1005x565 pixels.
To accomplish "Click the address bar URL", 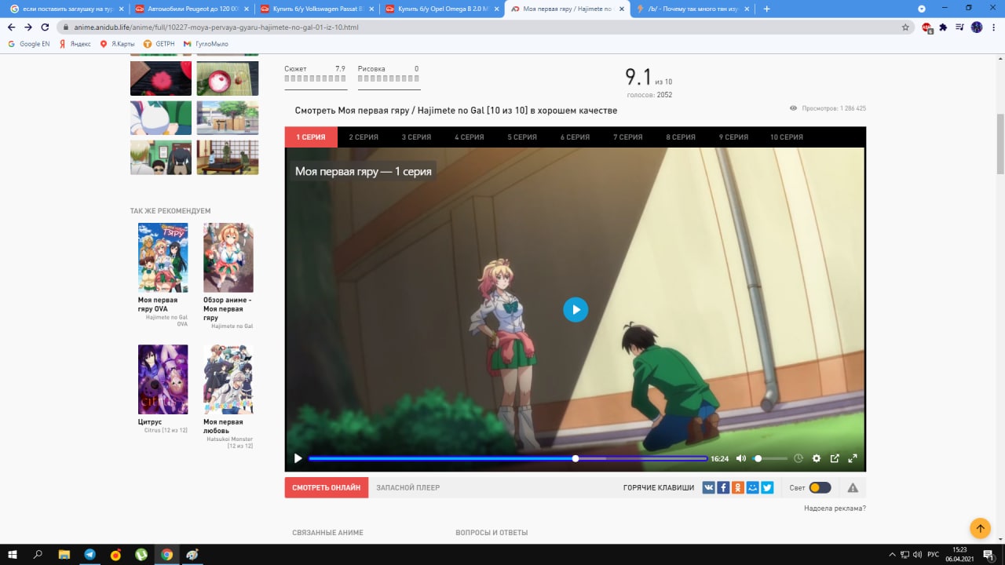I will 216,27.
